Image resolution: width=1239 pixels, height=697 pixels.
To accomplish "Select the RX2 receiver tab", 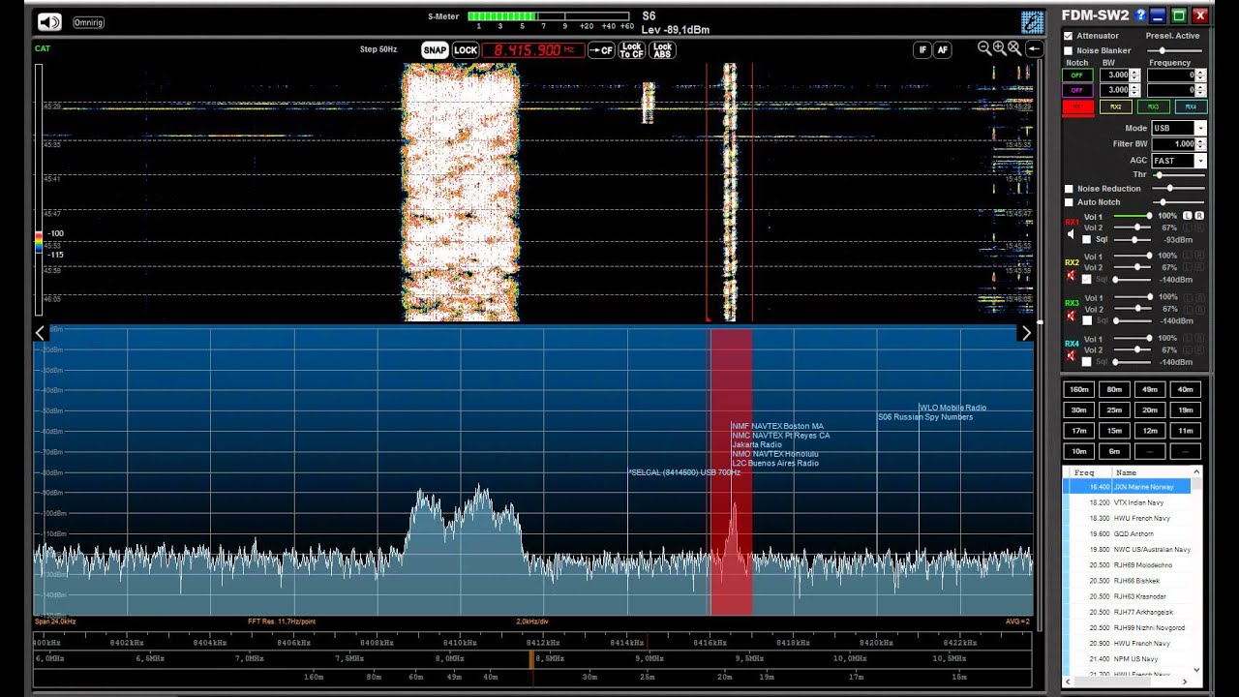I will [x=1116, y=107].
